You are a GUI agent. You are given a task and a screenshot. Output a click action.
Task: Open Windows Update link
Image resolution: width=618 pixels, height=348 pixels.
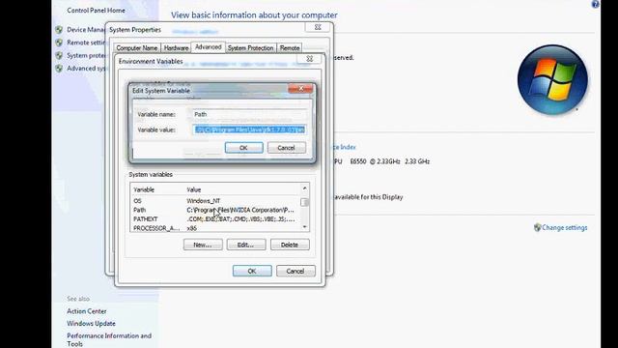[91, 324]
